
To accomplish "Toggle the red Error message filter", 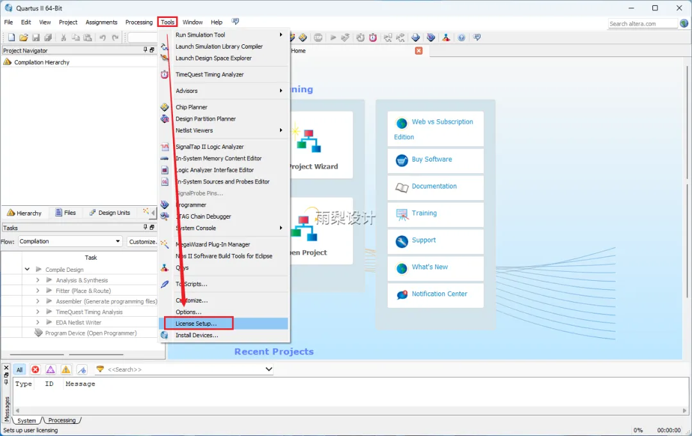I will click(35, 369).
